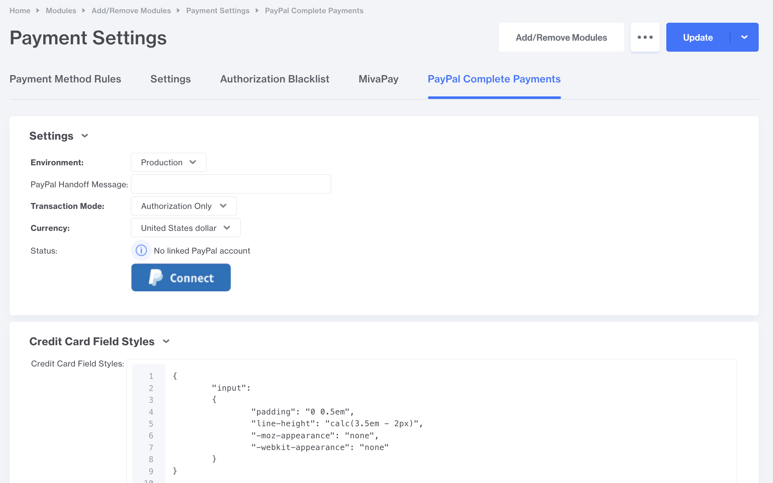Viewport: 773px width, 483px height.
Task: Select PayPal Complete Payments tab
Action: click(x=494, y=79)
